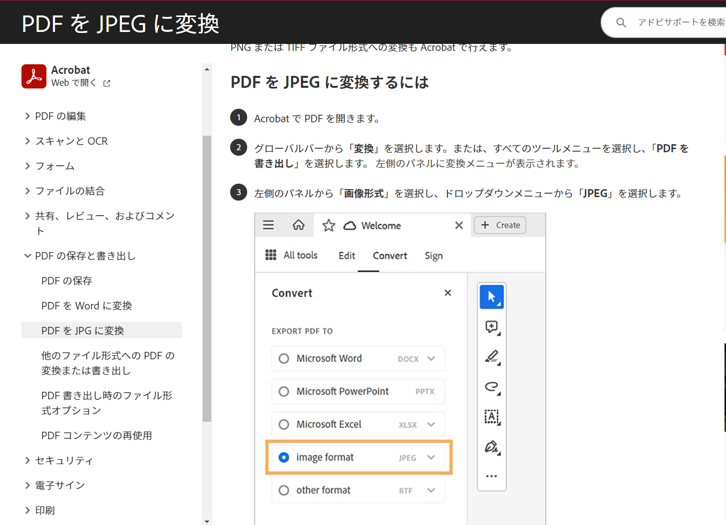This screenshot has width=726, height=525.
Task: Expand 電子サイン section
Action: coord(27,486)
